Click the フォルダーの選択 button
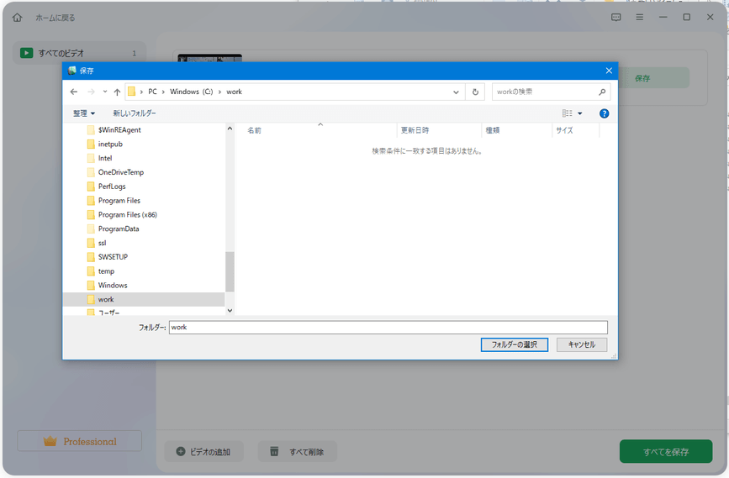The width and height of the screenshot is (729, 478). click(515, 344)
